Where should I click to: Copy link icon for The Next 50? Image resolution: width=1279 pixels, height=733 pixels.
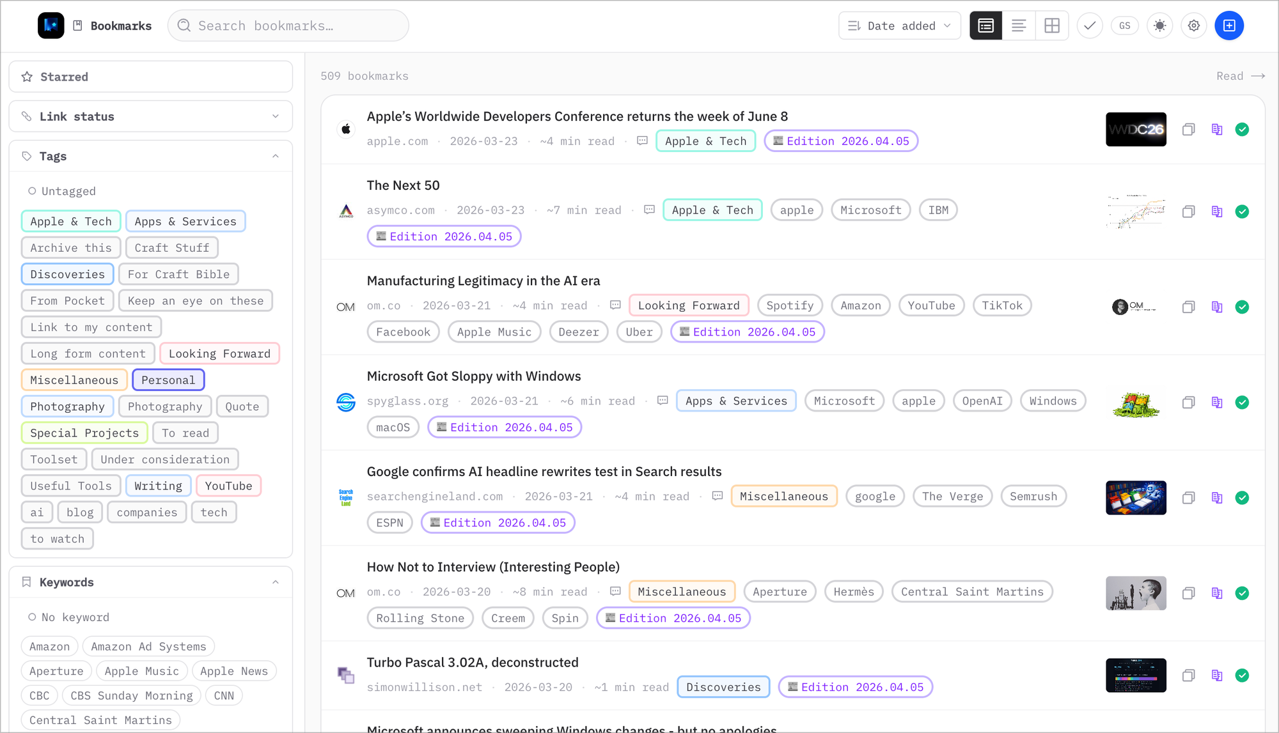pyautogui.click(x=1188, y=212)
